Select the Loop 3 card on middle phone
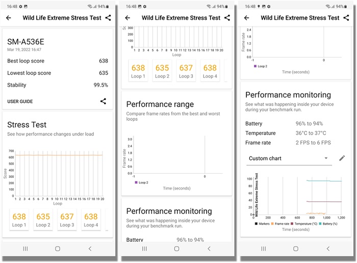 tap(186, 70)
